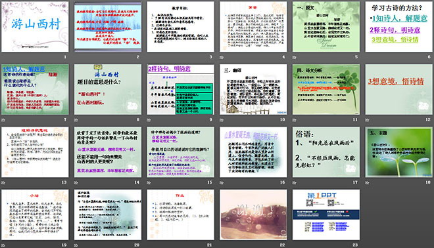Select slide 16 山重水复疑无路 thumbnail
434x248 pixels.
coord(253,152)
